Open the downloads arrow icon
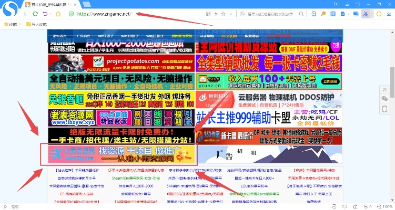395x210 pixels. click(x=389, y=14)
